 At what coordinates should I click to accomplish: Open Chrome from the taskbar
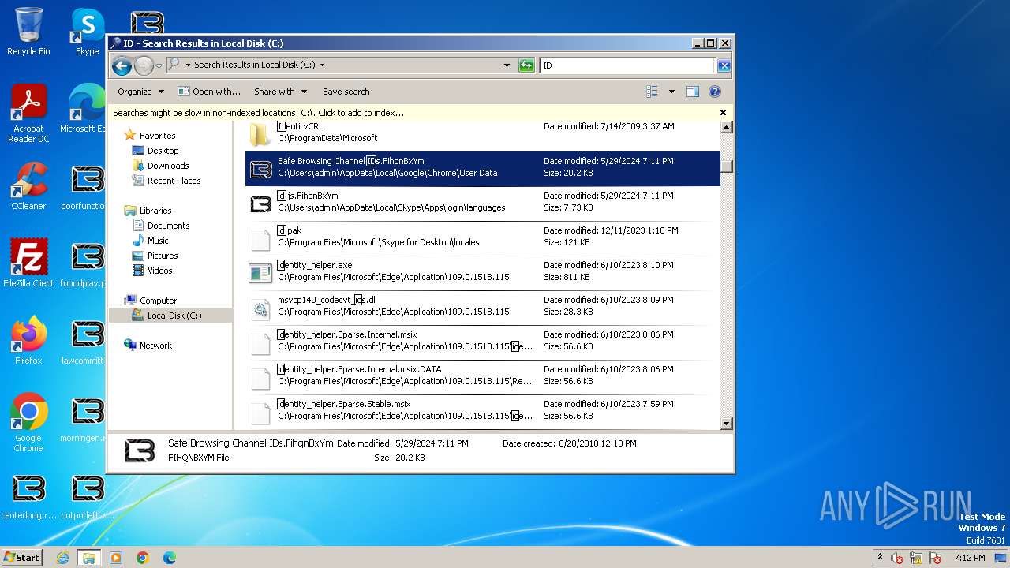143,558
